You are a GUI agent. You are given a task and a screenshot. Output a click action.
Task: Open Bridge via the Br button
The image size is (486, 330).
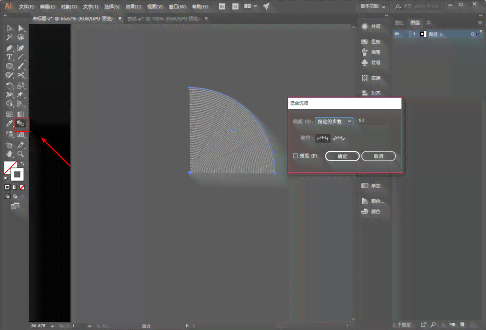pyautogui.click(x=222, y=6)
